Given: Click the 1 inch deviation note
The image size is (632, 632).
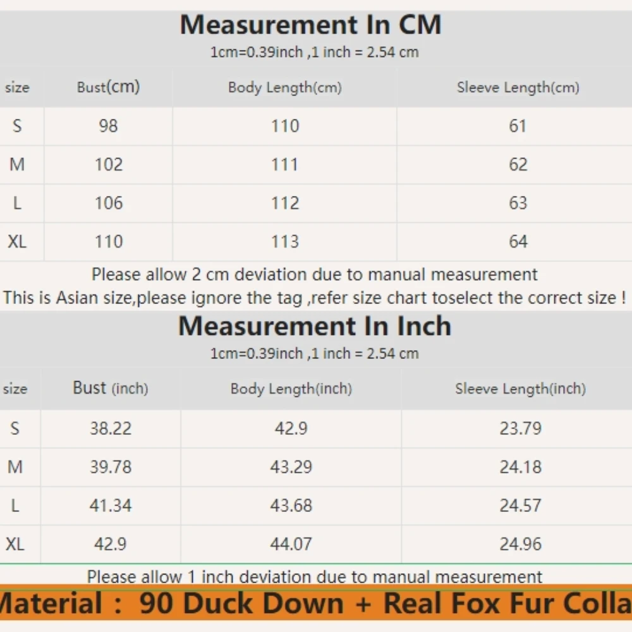Looking at the screenshot, I should (x=314, y=576).
